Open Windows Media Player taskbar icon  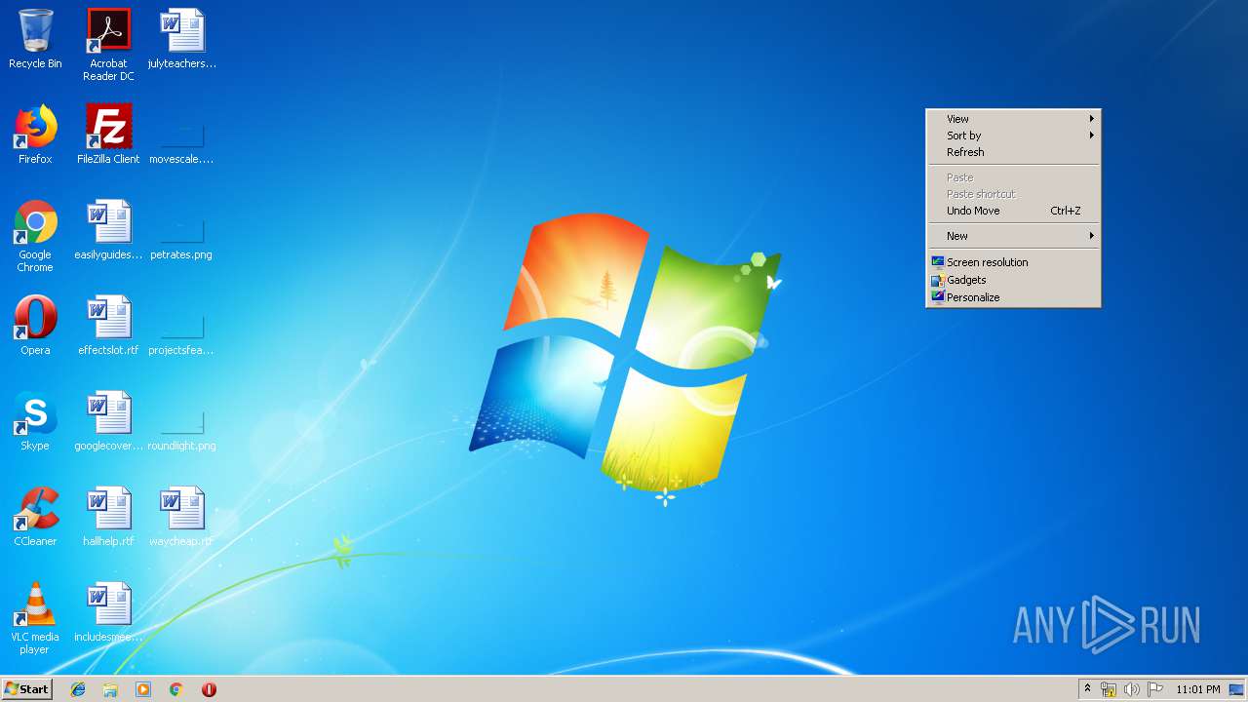click(x=143, y=689)
